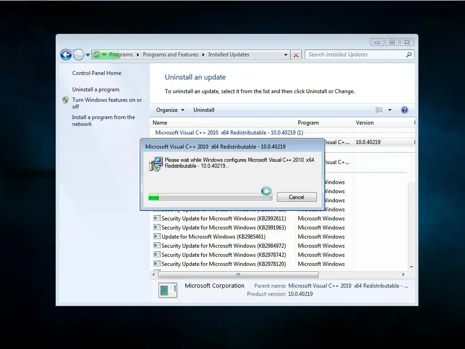This screenshot has height=349, width=465.
Task: Click the product version value 10.0.40219
Action: (300, 294)
